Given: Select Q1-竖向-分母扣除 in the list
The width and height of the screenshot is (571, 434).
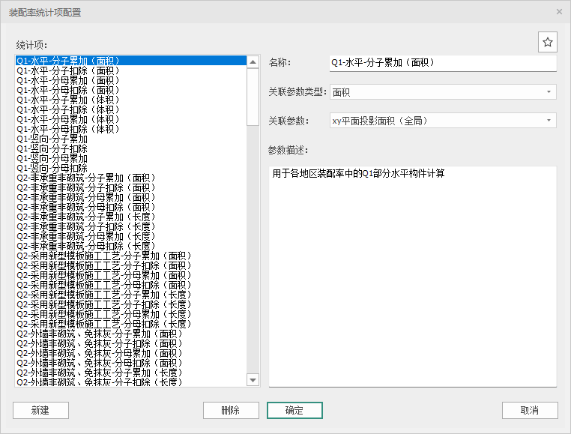Looking at the screenshot, I should pos(52,168).
